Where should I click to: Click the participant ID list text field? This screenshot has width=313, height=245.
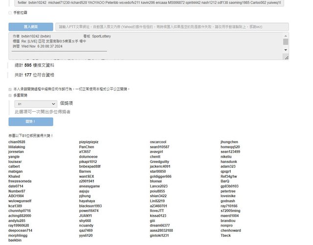pyautogui.click(x=147, y=3)
